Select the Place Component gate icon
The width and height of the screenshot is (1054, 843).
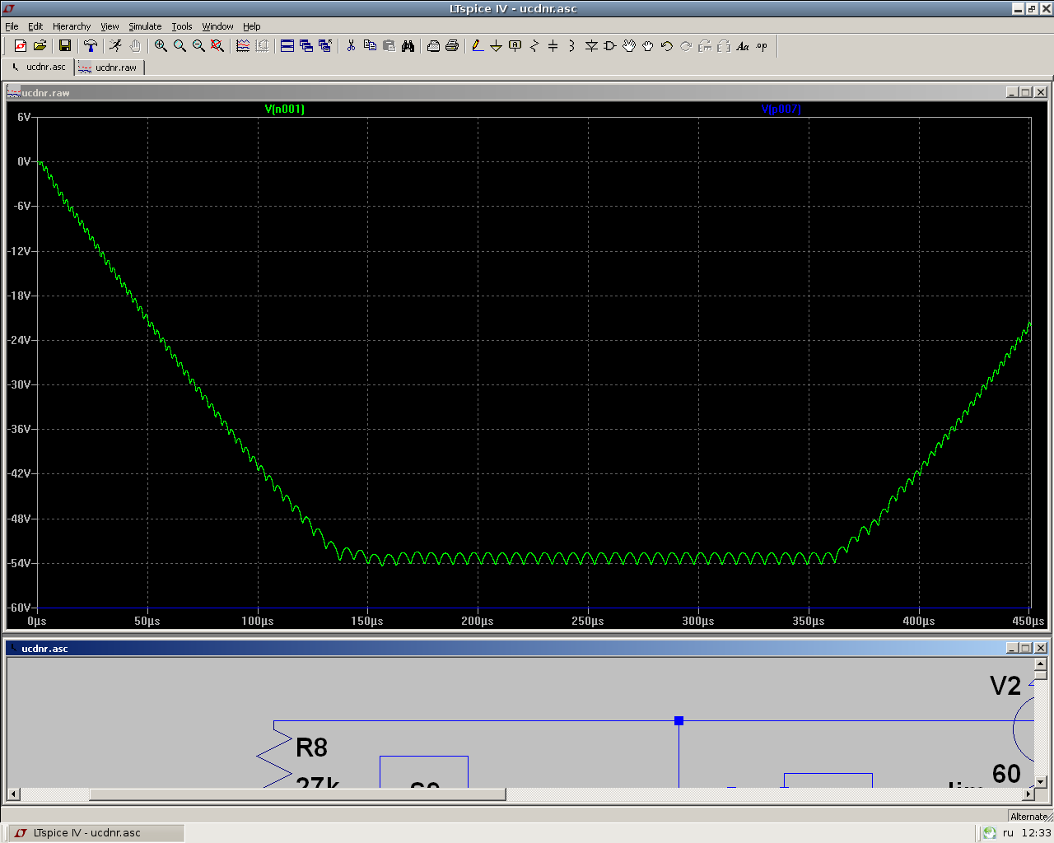(x=610, y=46)
